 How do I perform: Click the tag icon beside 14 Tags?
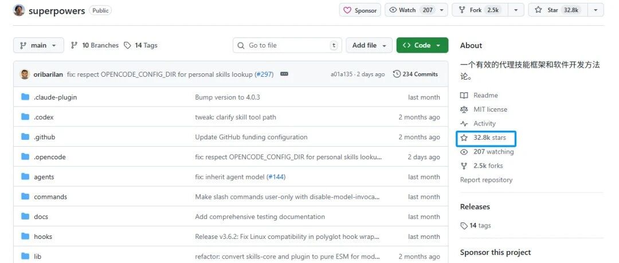point(127,45)
